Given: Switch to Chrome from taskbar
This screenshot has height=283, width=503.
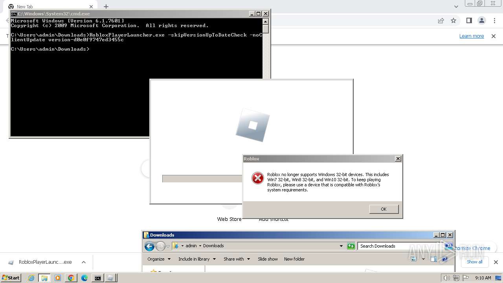Looking at the screenshot, I should coord(71,278).
